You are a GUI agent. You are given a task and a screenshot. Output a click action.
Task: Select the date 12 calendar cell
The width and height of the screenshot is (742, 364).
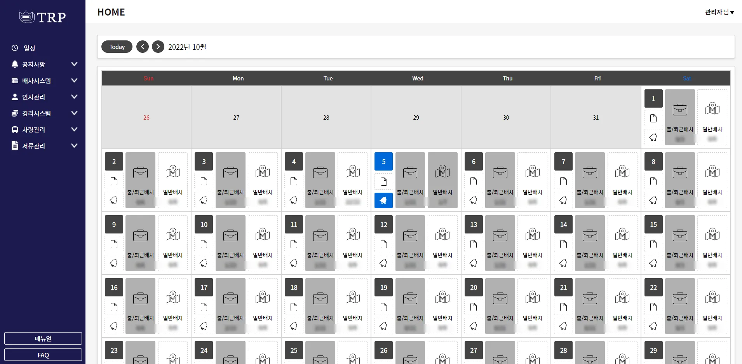[x=383, y=225]
